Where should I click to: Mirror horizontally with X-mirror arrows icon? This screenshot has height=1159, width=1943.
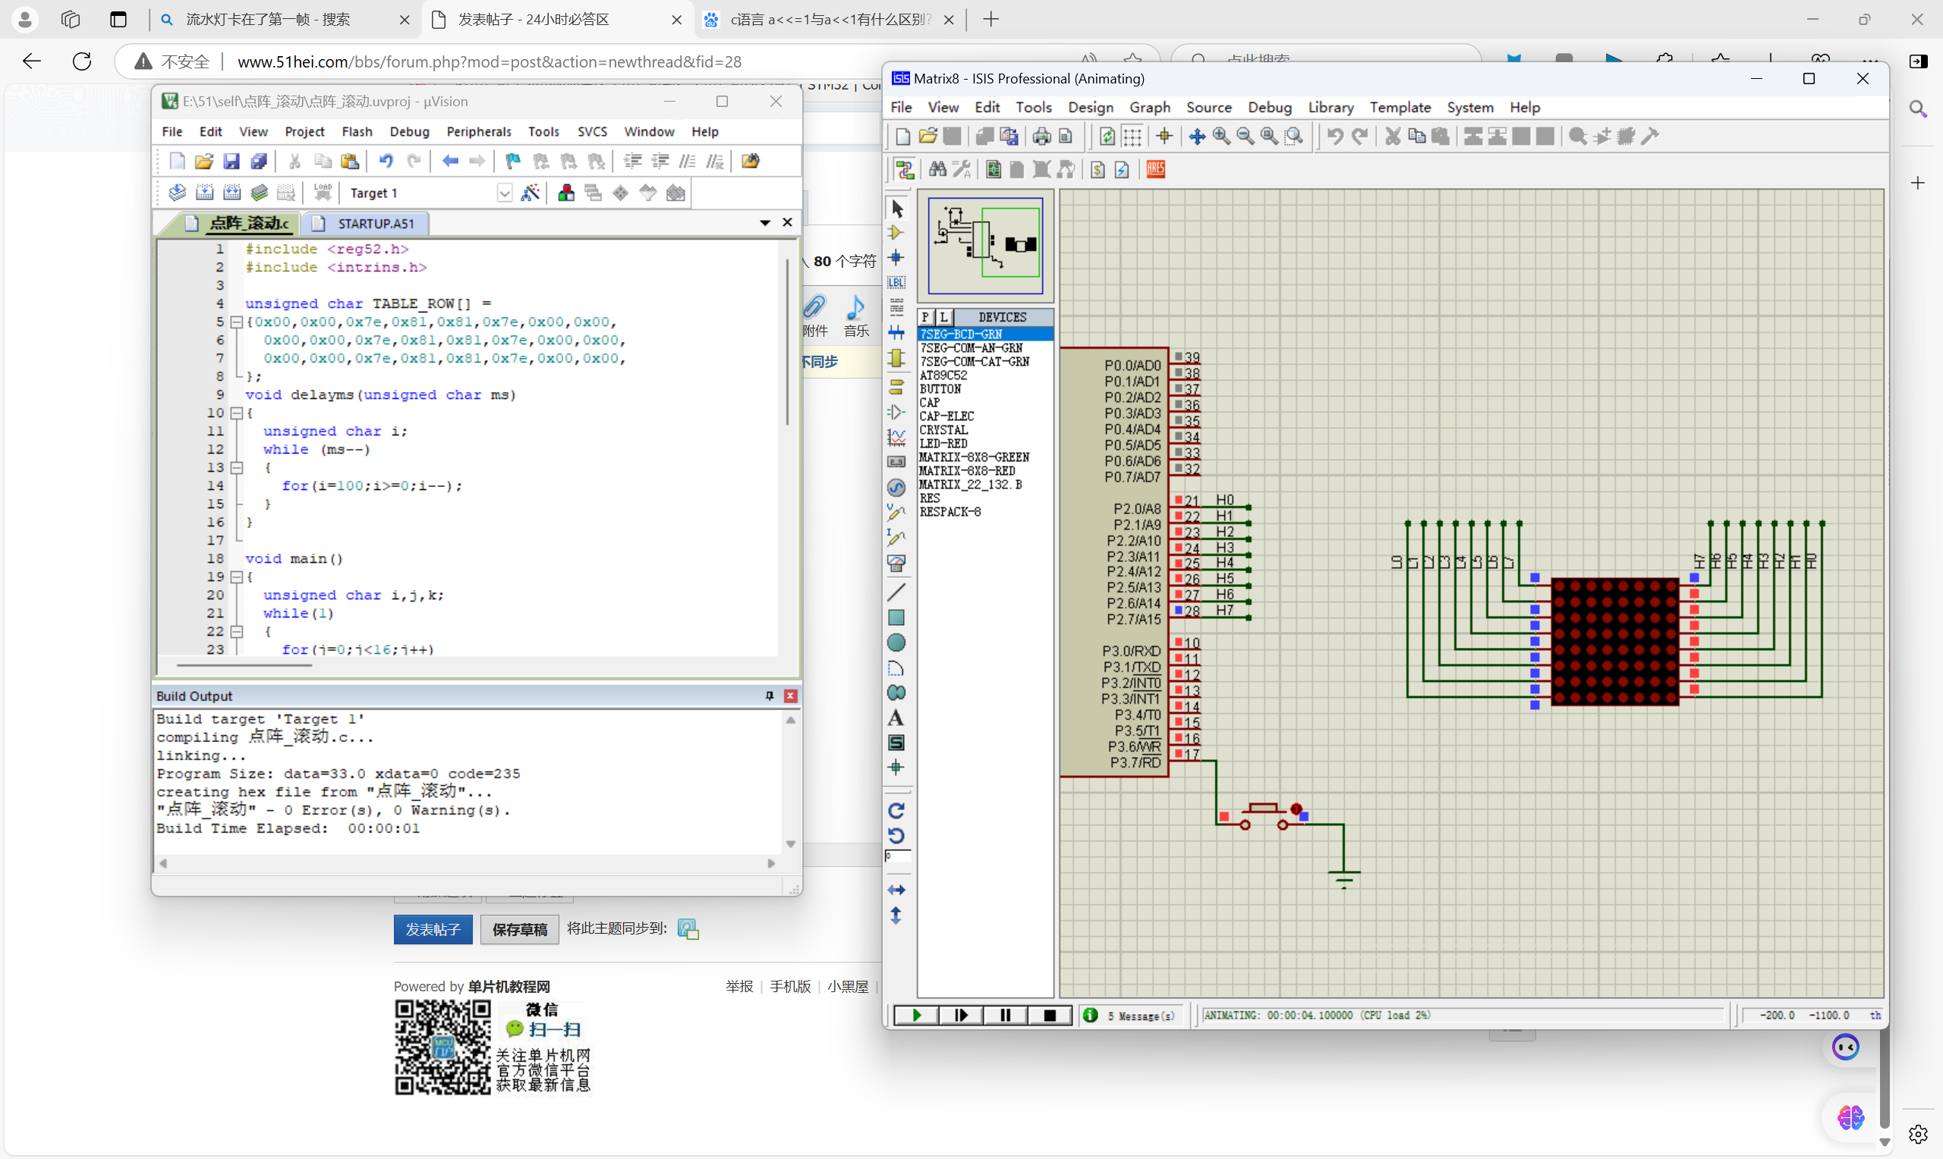896,890
